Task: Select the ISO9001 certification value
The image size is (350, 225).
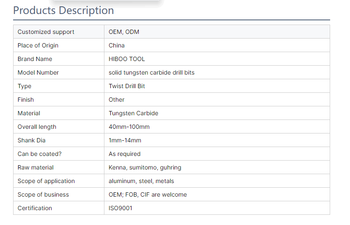Action: point(120,208)
